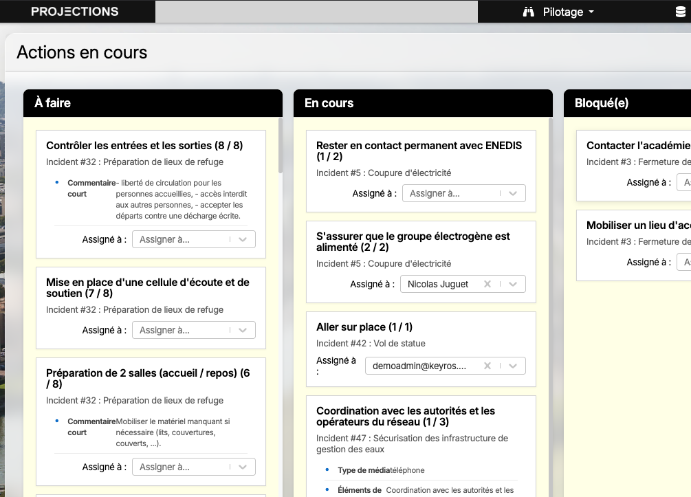691x497 pixels.
Task: Click the database icon in top bar
Action: pyautogui.click(x=680, y=12)
